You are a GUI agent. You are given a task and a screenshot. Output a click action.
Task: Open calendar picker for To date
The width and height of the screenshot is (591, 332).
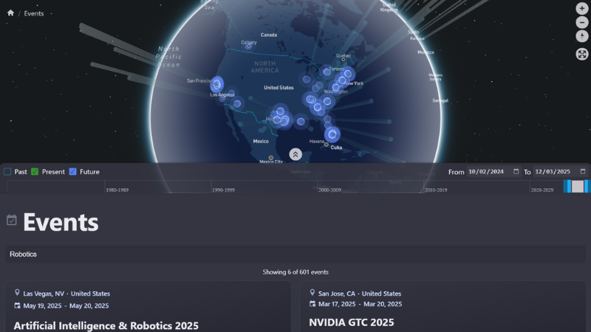coord(583,172)
